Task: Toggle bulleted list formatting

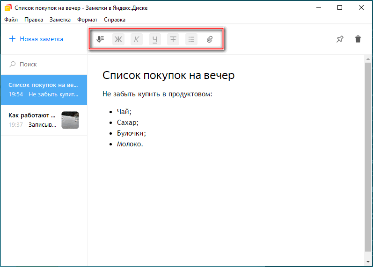Action: [x=191, y=39]
